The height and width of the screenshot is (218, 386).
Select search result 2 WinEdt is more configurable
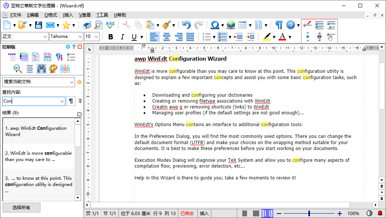(38, 156)
